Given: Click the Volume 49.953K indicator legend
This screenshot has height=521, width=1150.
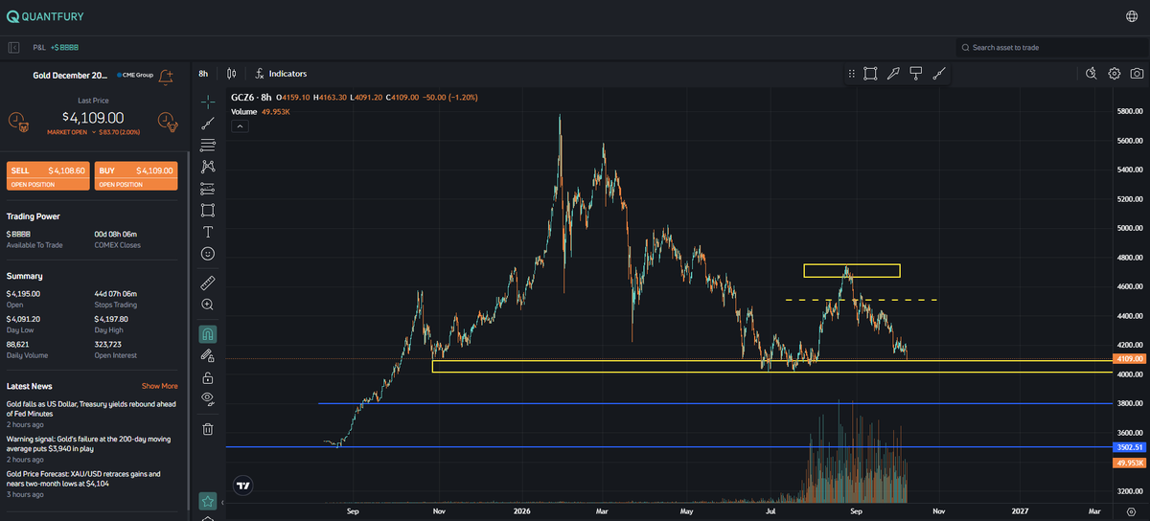Looking at the screenshot, I should (261, 112).
